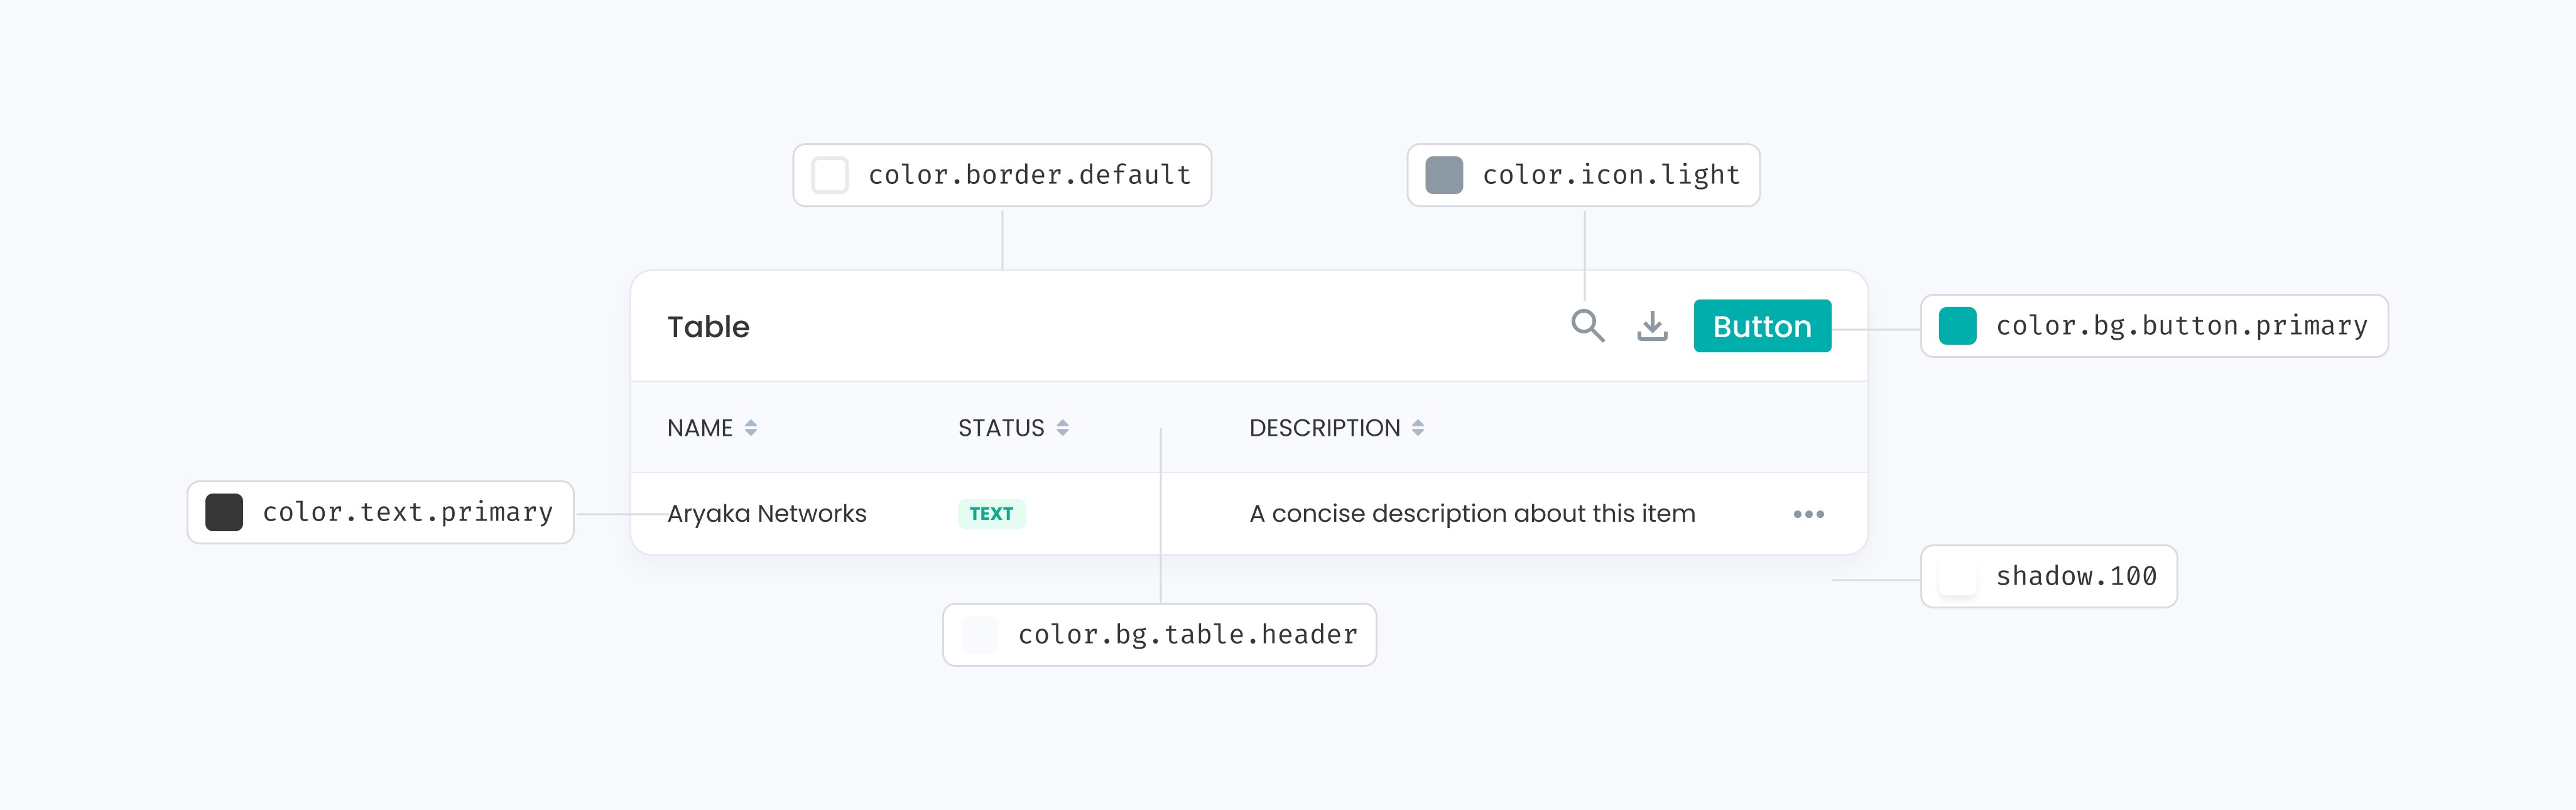
Task: Sort by the NAME column arrows
Action: tap(751, 428)
